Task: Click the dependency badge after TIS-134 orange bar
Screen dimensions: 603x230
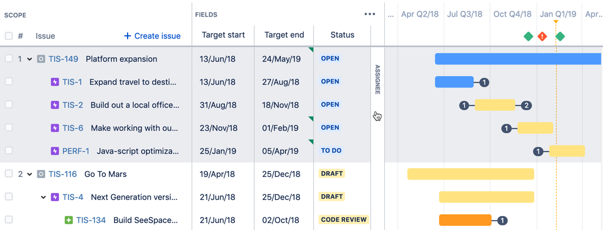Action: click(503, 220)
